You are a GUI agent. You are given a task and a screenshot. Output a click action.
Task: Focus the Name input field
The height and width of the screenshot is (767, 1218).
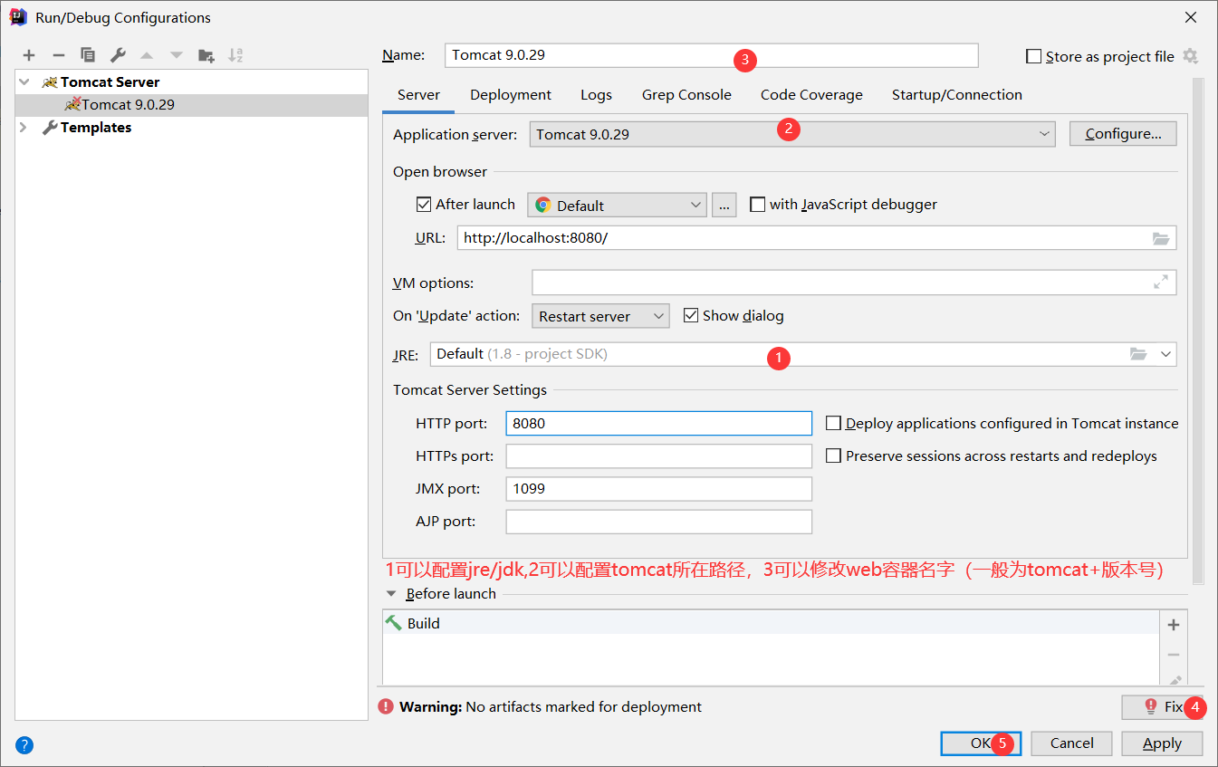coord(712,55)
